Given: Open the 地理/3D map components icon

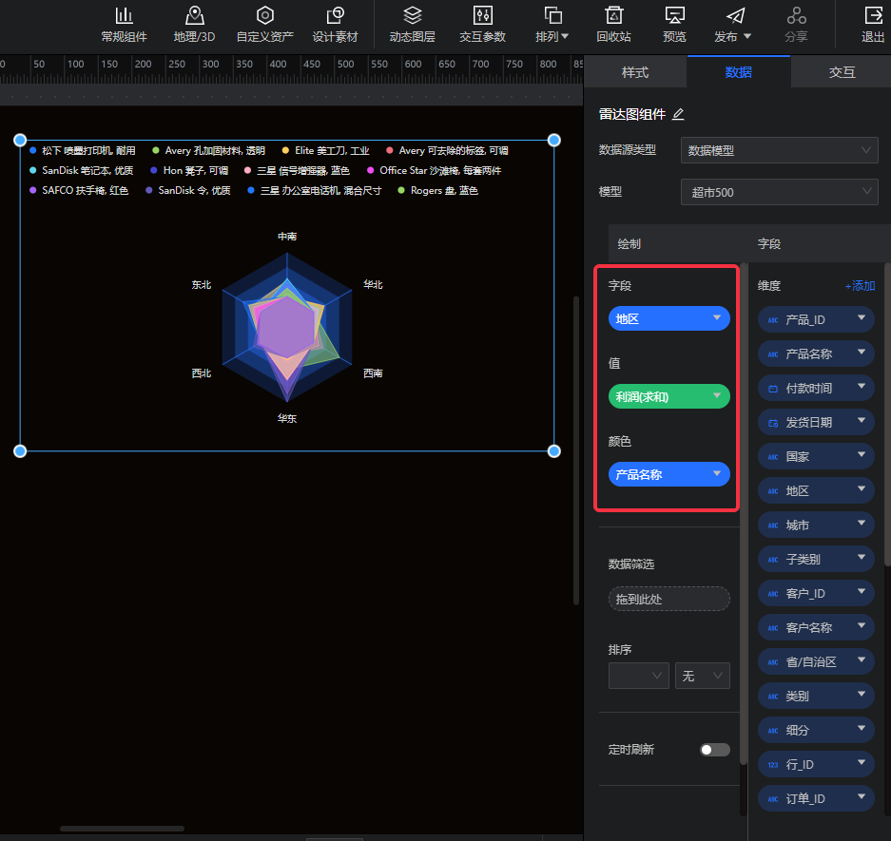Looking at the screenshot, I should [195, 16].
